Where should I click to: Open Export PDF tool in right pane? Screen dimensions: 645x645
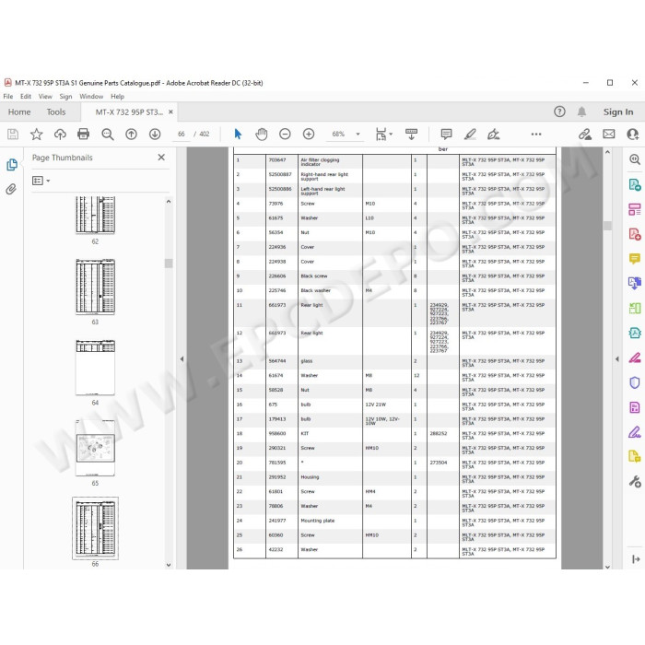click(x=634, y=184)
